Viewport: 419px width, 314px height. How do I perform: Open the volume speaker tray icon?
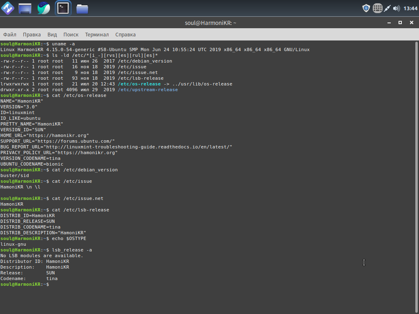click(x=396, y=8)
